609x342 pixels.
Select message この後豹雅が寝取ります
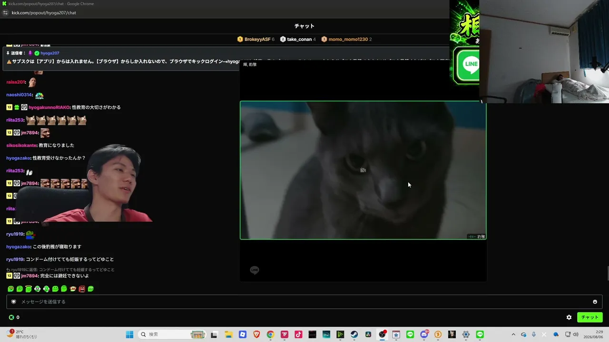tap(57, 247)
